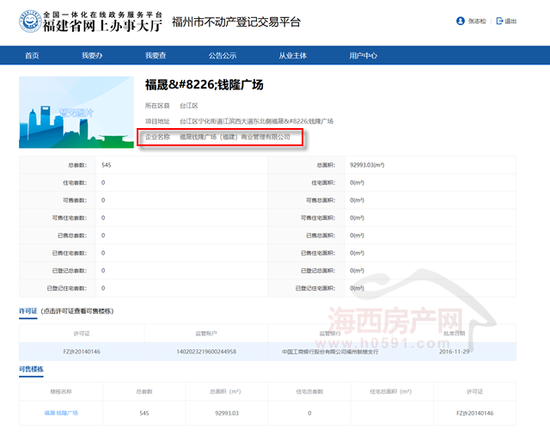Click the Fujian online service hall logo
The width and height of the screenshot is (550, 435).
point(90,21)
